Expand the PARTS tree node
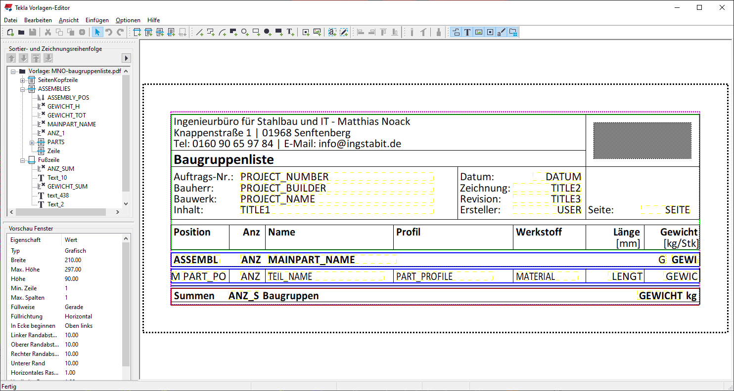Screen dimensions: 734x391 (32, 142)
